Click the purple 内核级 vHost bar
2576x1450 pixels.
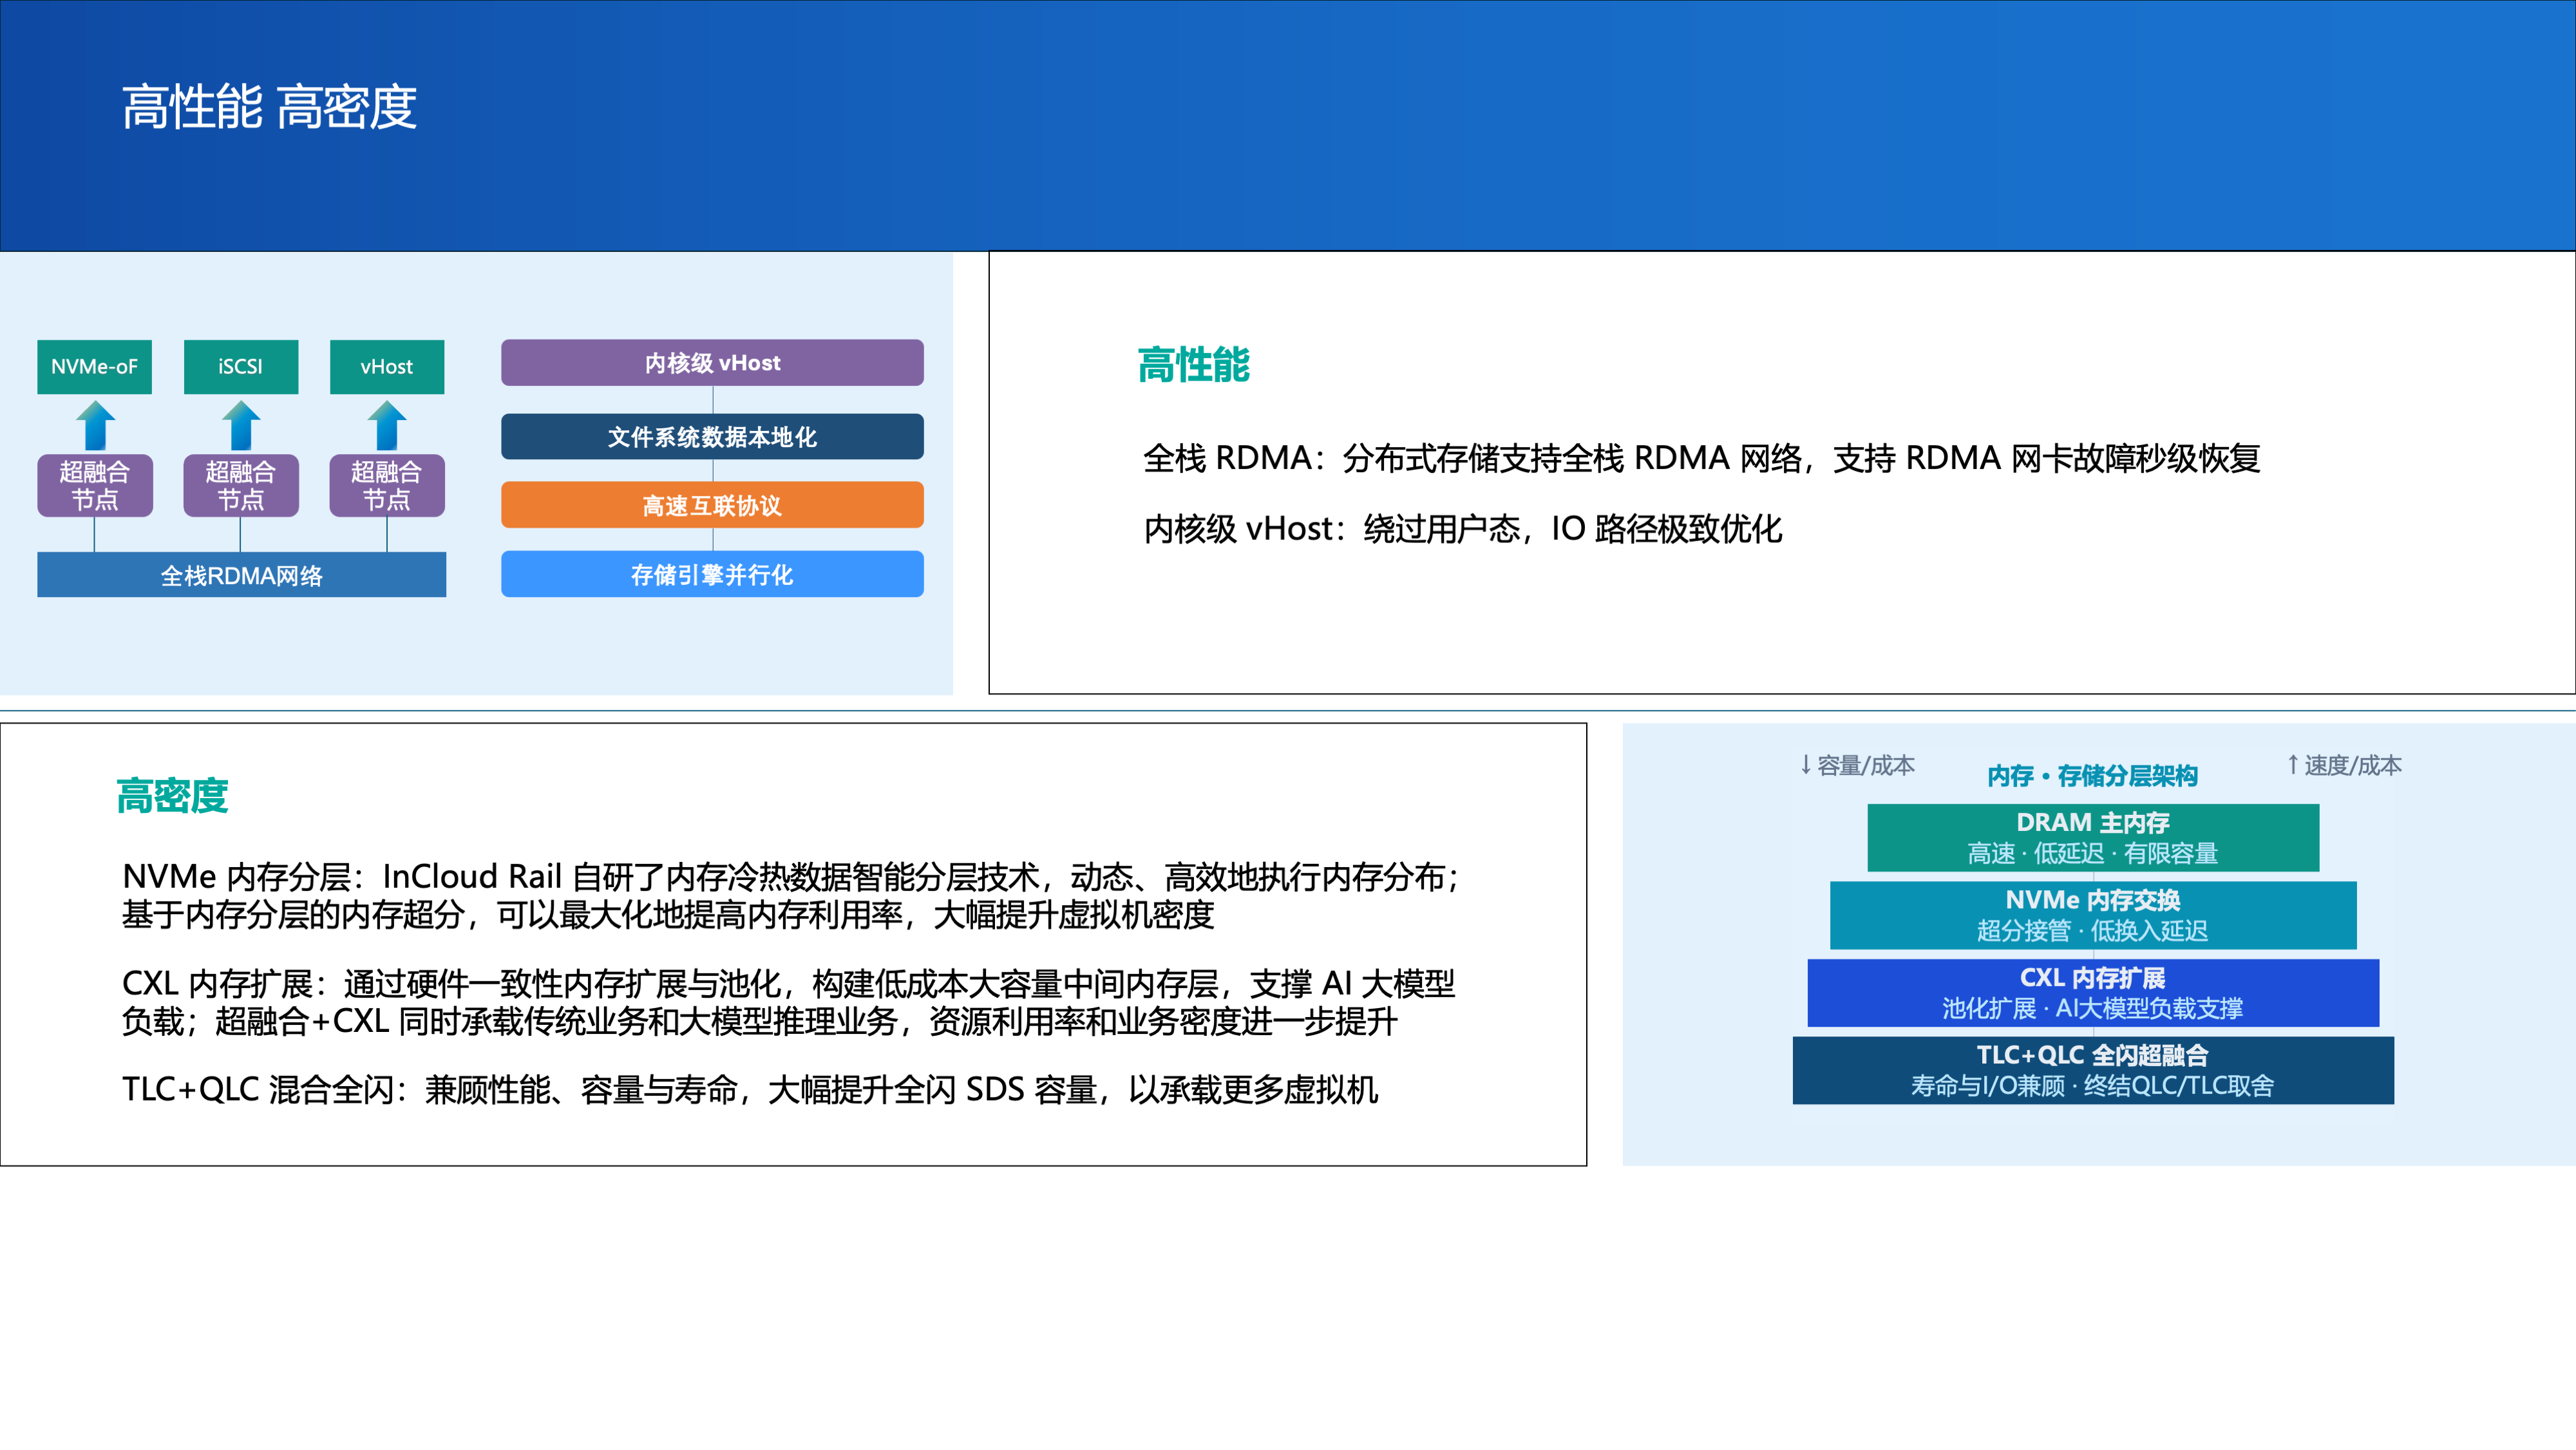(712, 363)
